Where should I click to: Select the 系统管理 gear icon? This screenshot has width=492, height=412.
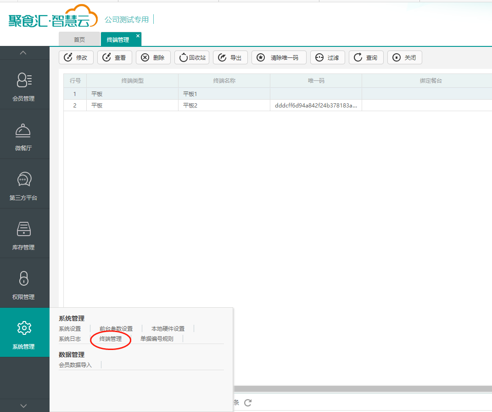click(x=24, y=328)
